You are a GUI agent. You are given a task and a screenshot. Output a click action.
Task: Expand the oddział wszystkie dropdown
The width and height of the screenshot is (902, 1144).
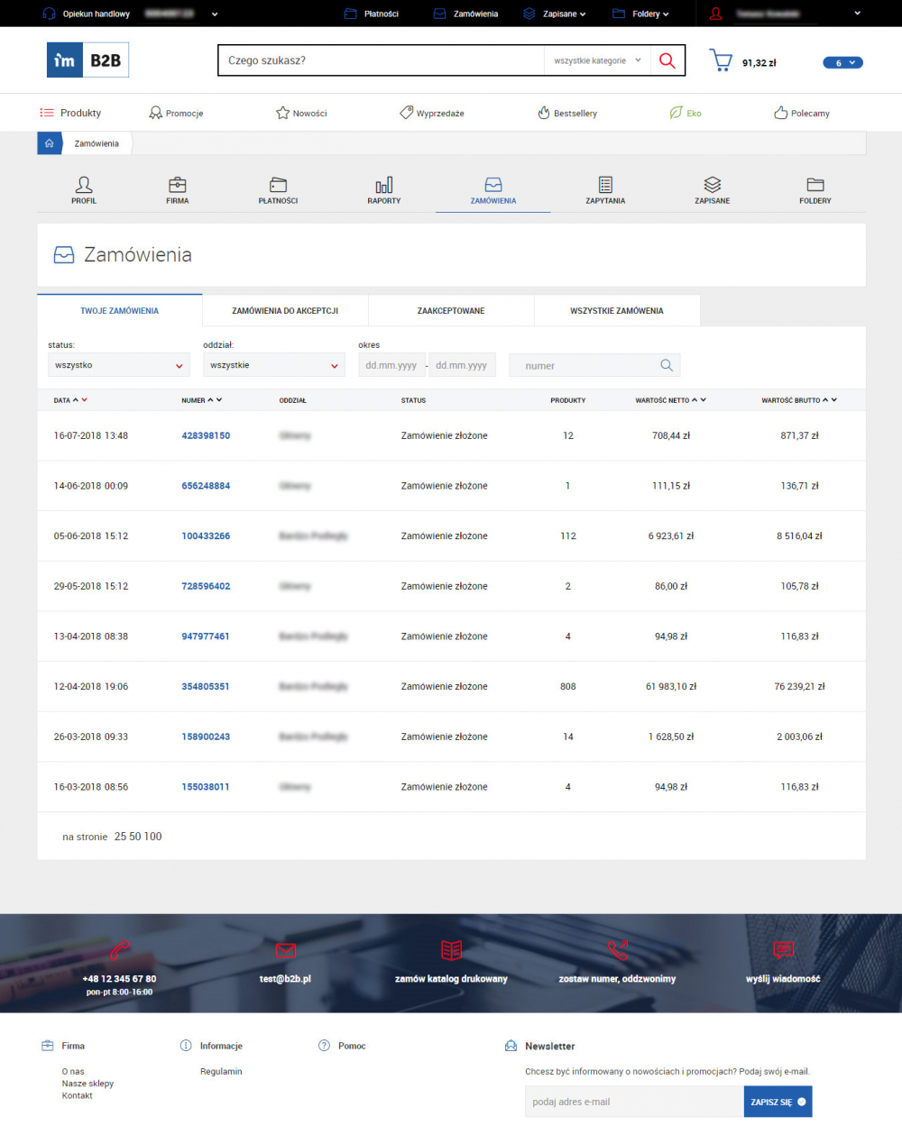click(x=273, y=364)
